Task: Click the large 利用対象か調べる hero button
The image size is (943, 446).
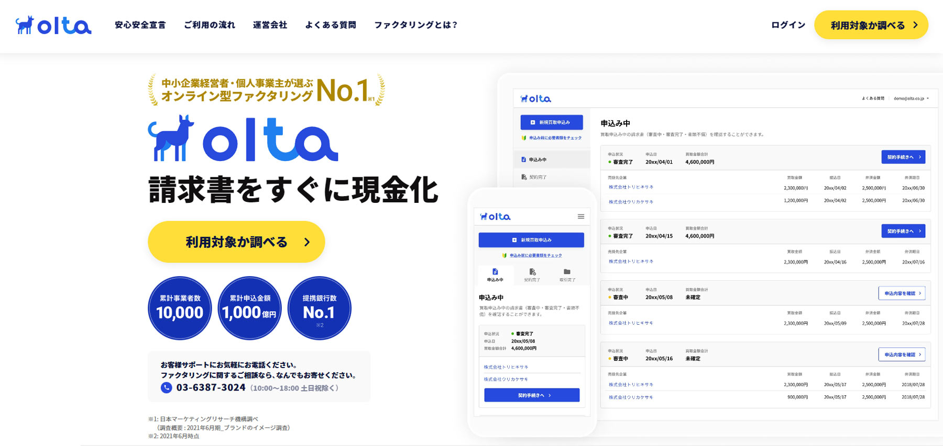Action: [236, 242]
